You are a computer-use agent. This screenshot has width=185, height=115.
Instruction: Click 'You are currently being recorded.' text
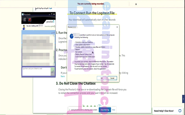pos(91,4)
